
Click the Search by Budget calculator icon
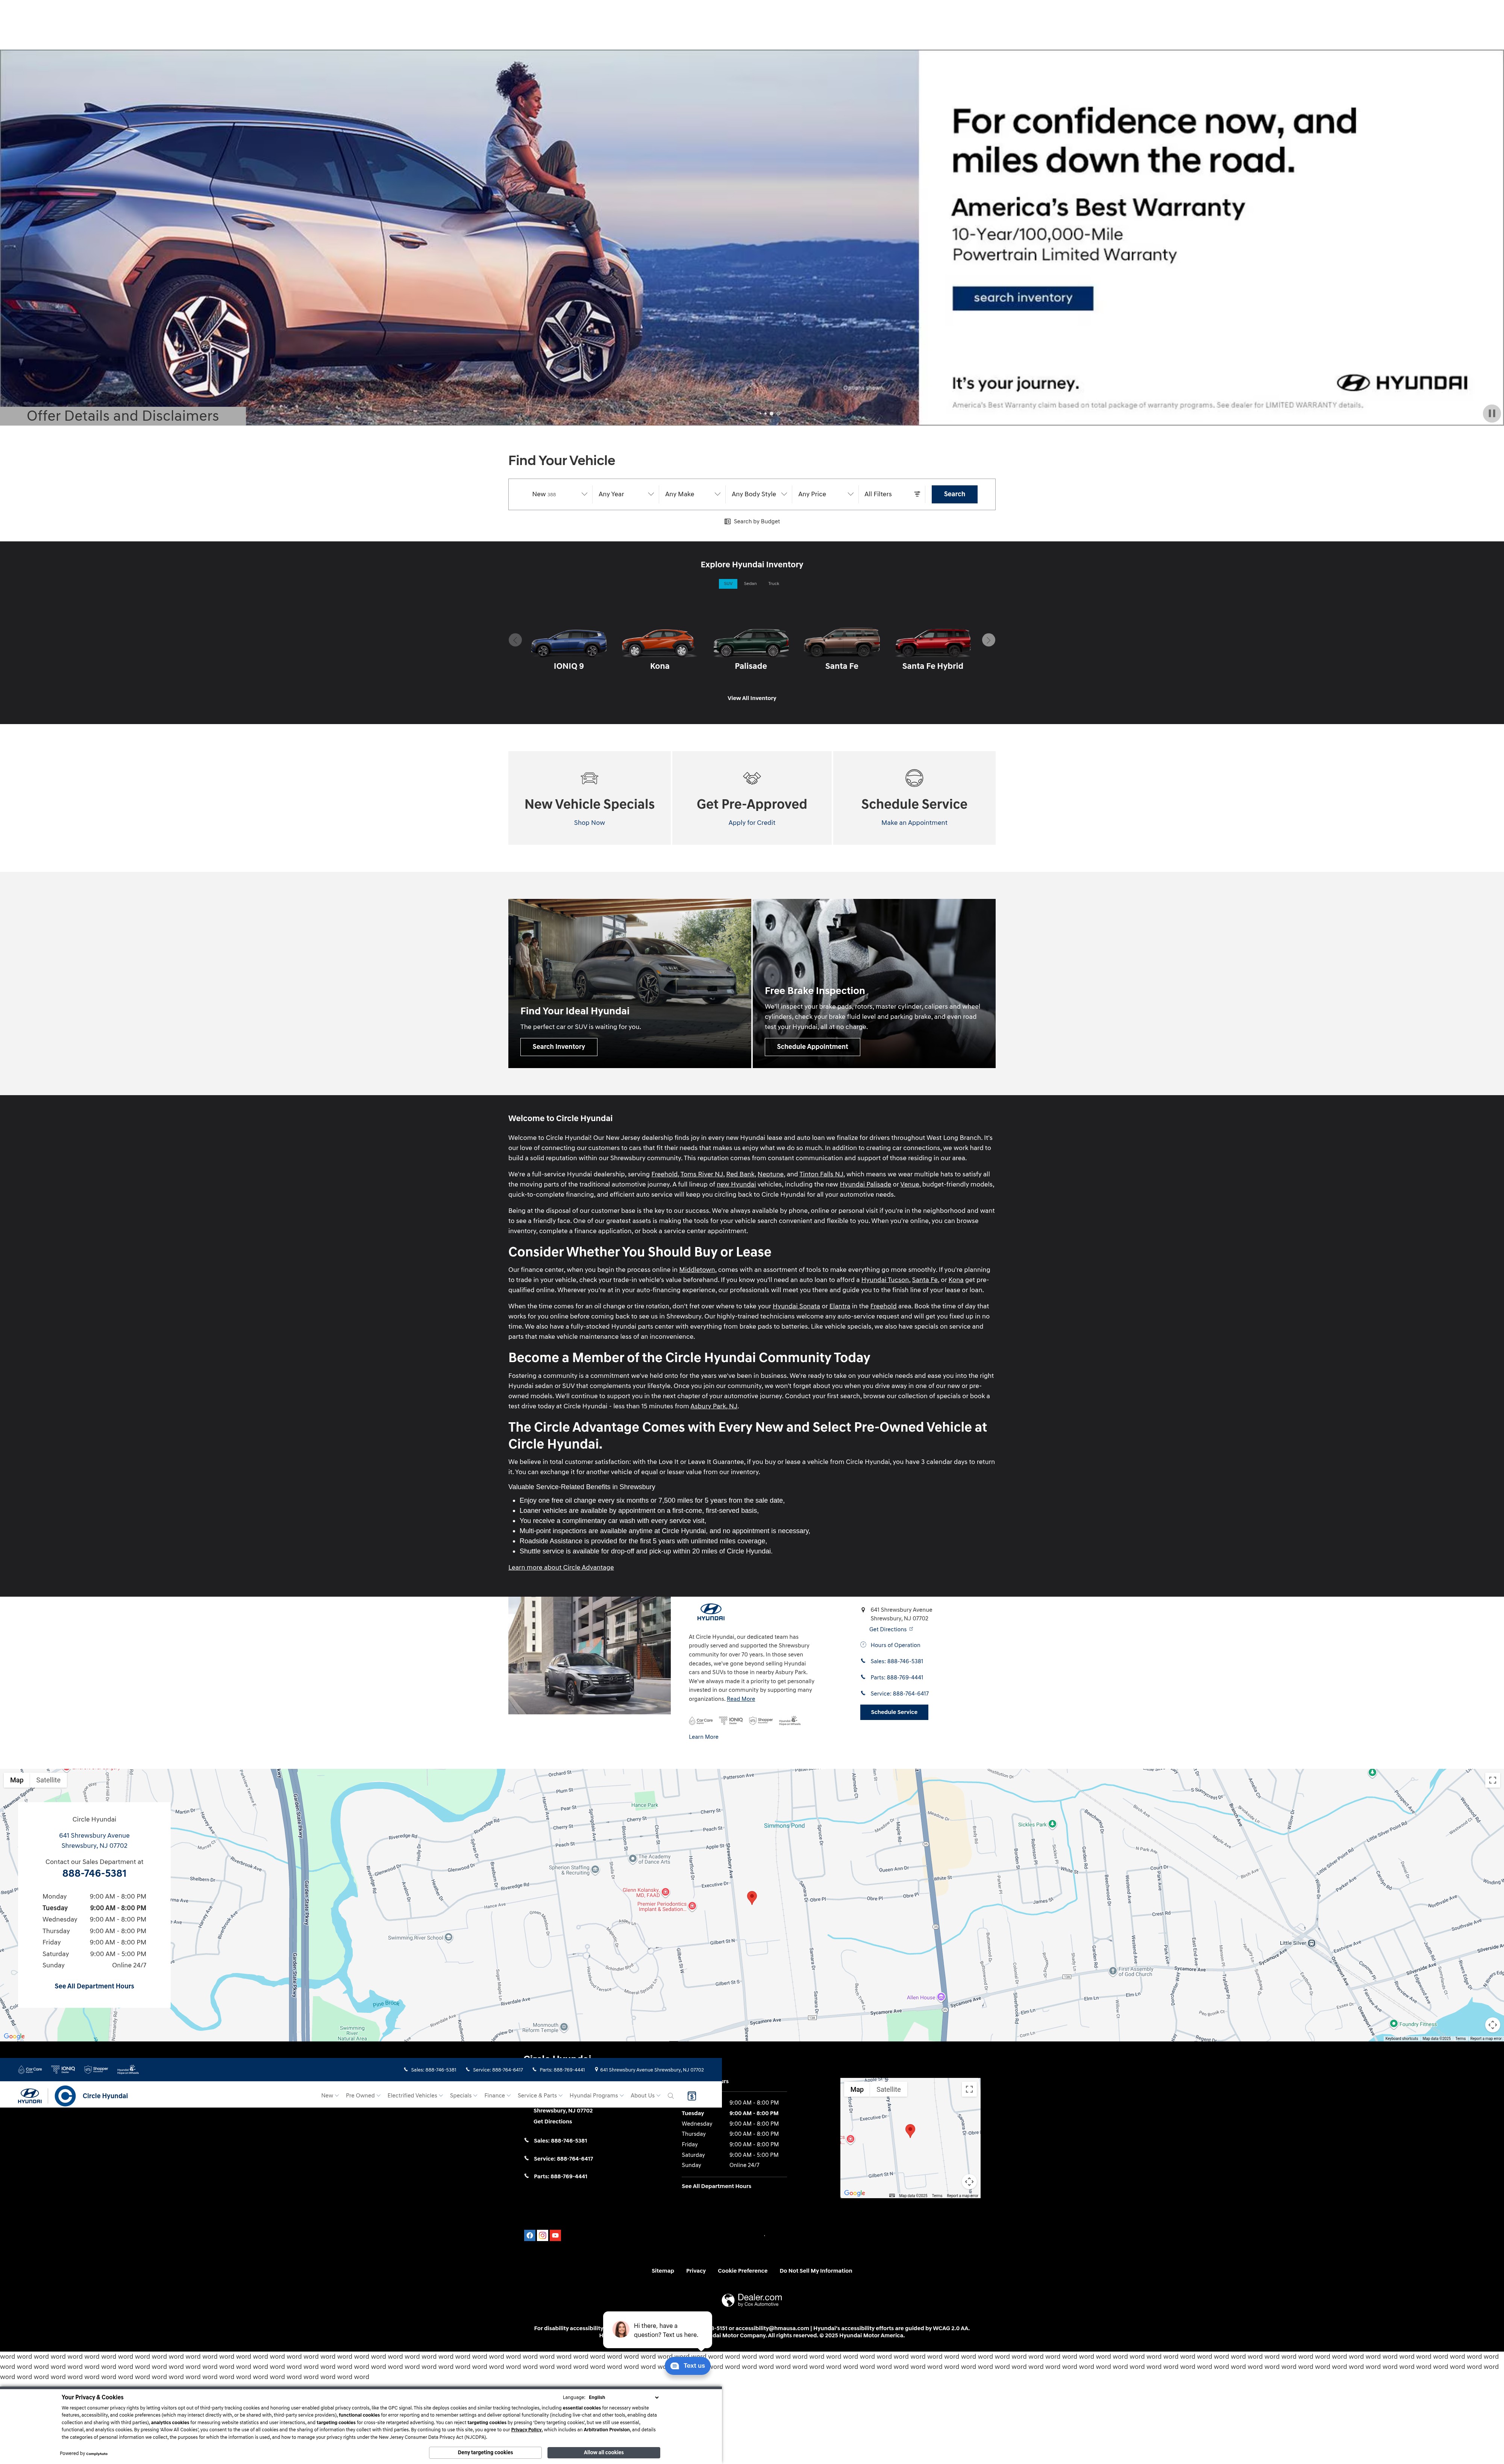point(727,521)
